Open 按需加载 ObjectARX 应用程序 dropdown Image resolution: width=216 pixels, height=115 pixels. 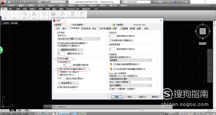click(x=130, y=79)
